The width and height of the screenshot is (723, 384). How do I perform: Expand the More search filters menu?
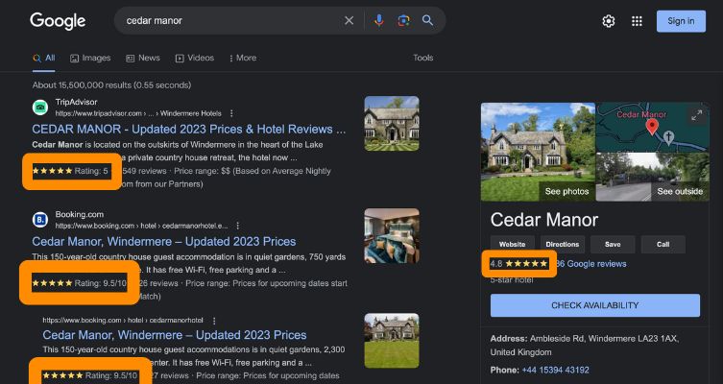point(241,58)
